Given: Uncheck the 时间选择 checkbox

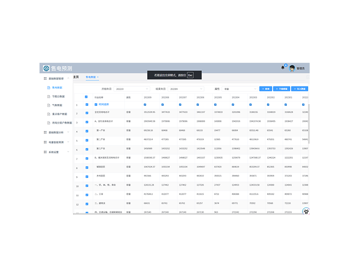Looking at the screenshot, I should [x=96, y=104].
